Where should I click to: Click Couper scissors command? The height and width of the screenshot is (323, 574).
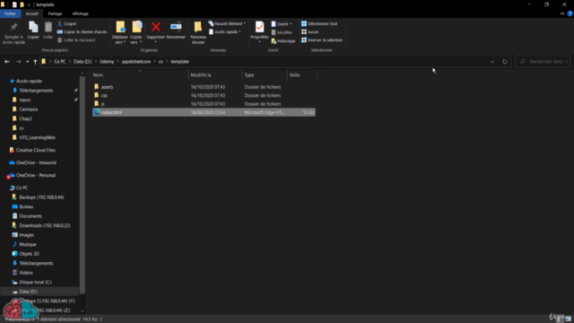[x=67, y=23]
